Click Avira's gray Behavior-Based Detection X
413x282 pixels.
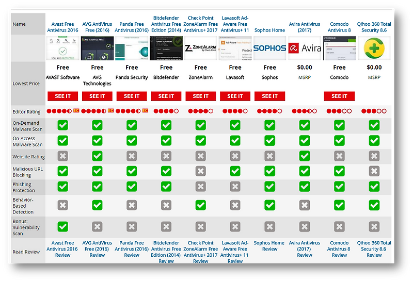point(305,205)
